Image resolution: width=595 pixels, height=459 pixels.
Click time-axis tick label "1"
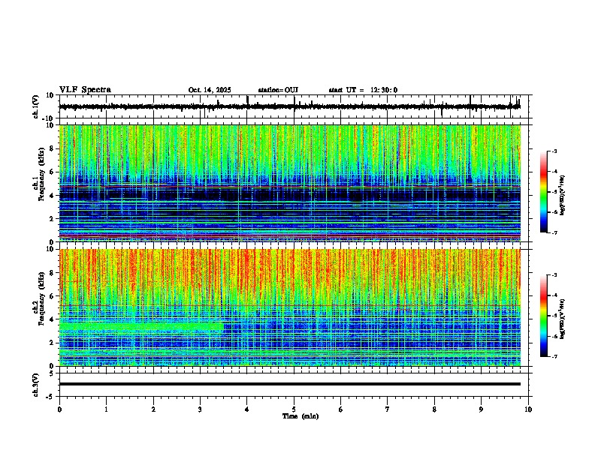(106, 409)
